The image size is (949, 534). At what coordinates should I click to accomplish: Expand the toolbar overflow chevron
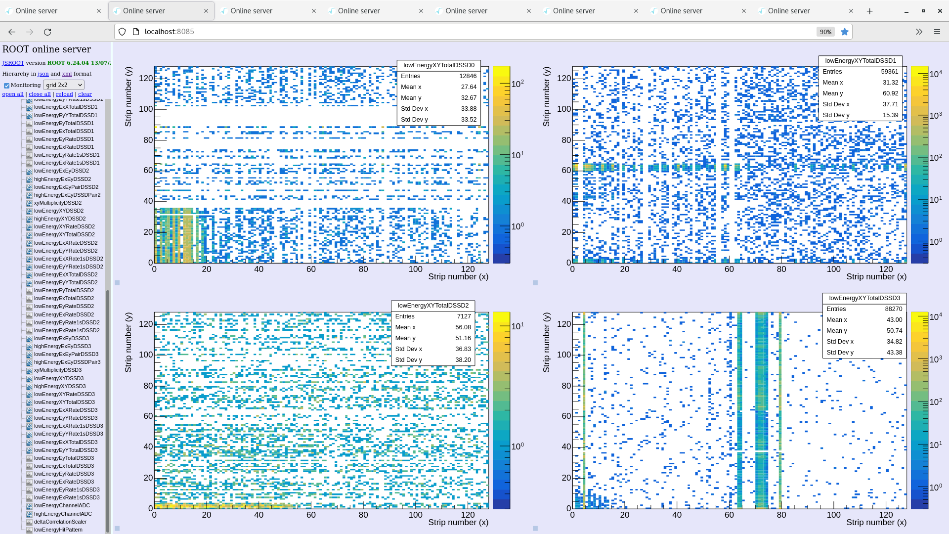[919, 31]
